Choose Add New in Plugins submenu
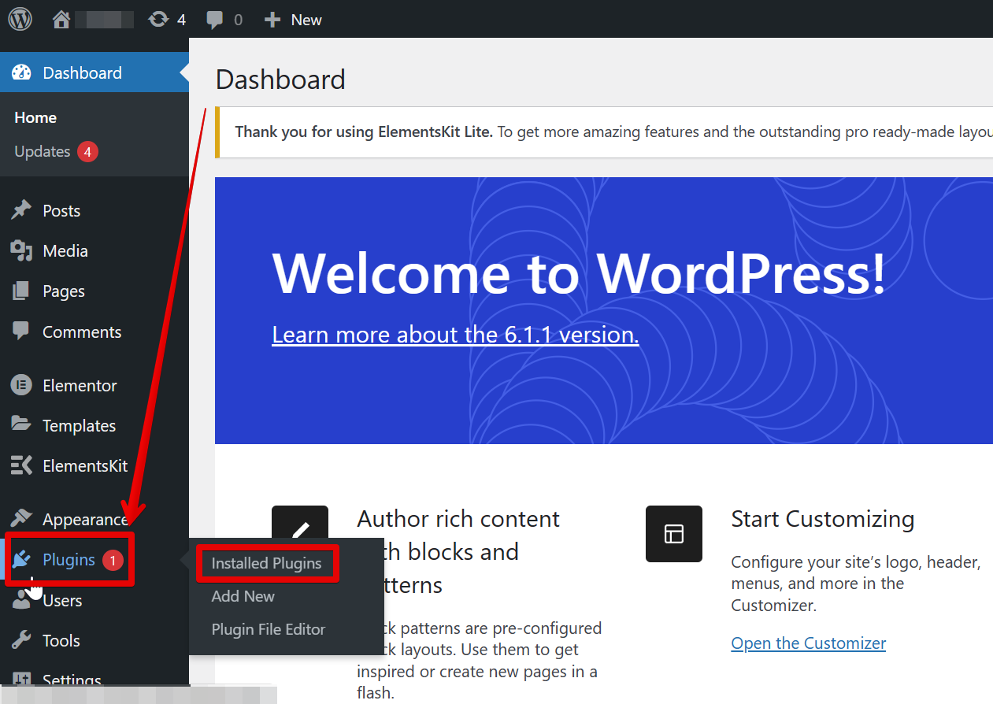This screenshot has width=993, height=704. coord(243,596)
